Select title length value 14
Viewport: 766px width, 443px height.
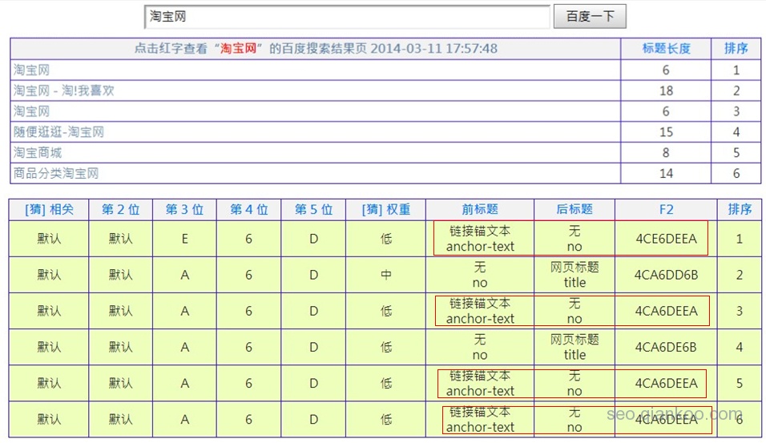[x=666, y=173]
